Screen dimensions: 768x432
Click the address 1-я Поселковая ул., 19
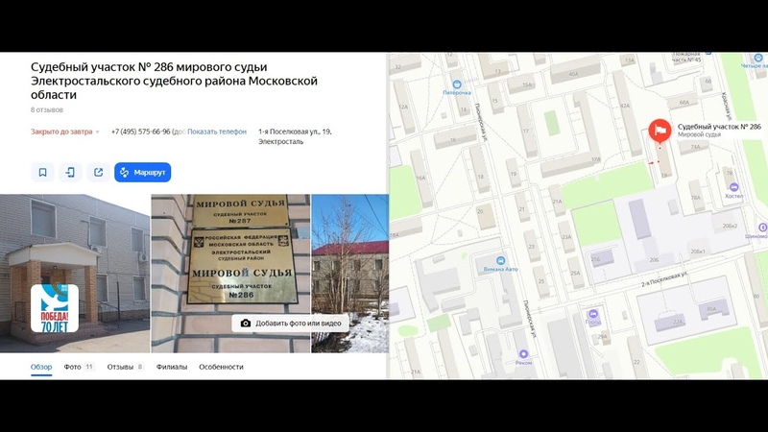[295, 136]
